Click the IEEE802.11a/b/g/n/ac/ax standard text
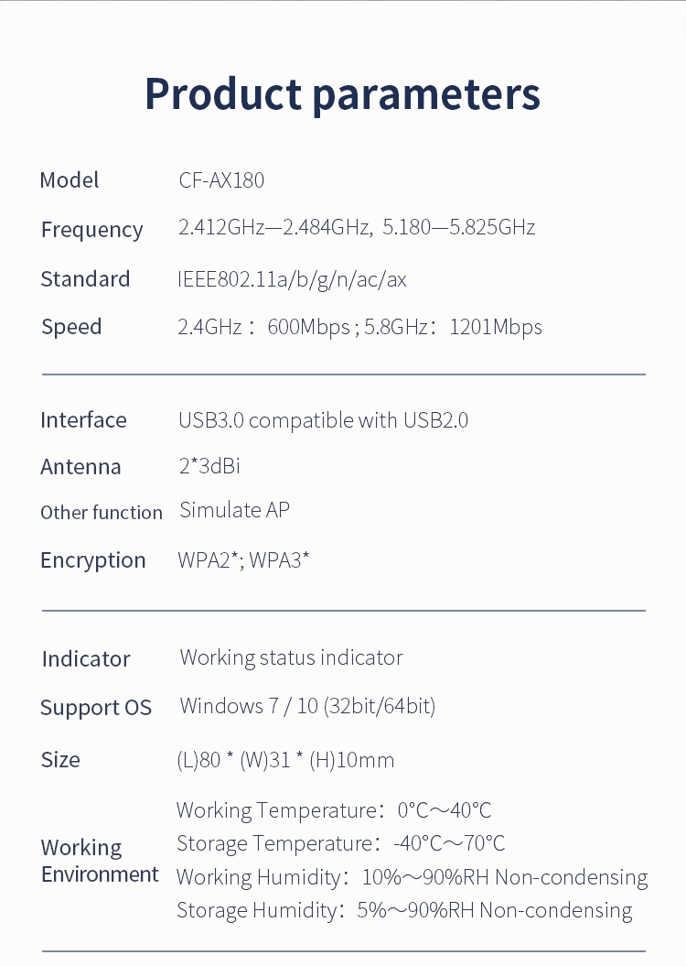Image resolution: width=686 pixels, height=966 pixels. click(x=292, y=279)
